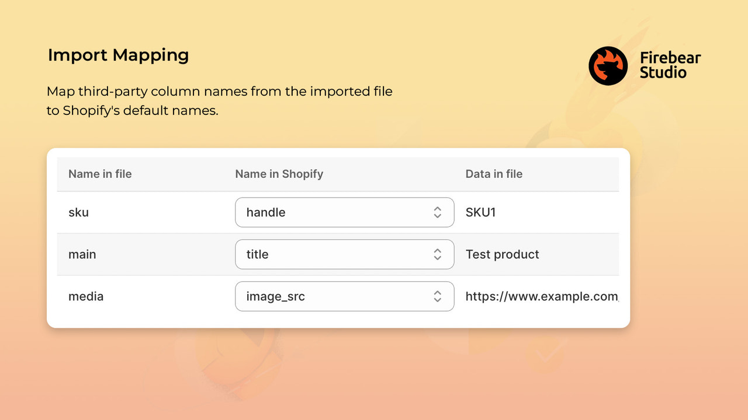Screen dimensions: 748x420
Task: Open the handle dropdown for sku row
Action: (x=344, y=212)
